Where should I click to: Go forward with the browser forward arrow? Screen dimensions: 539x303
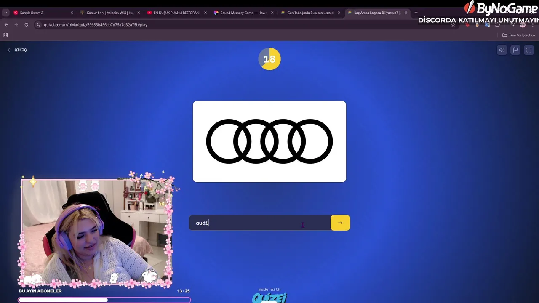coord(16,25)
